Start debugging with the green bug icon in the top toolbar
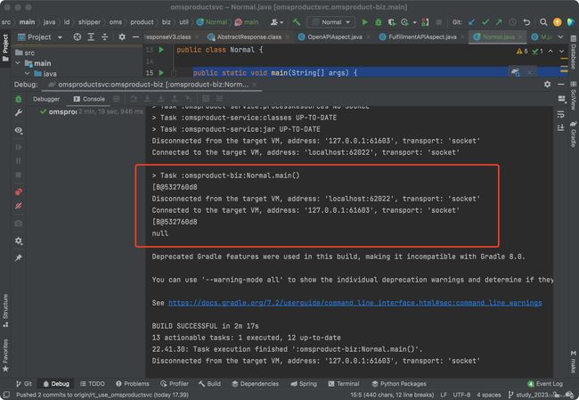 click(378, 22)
